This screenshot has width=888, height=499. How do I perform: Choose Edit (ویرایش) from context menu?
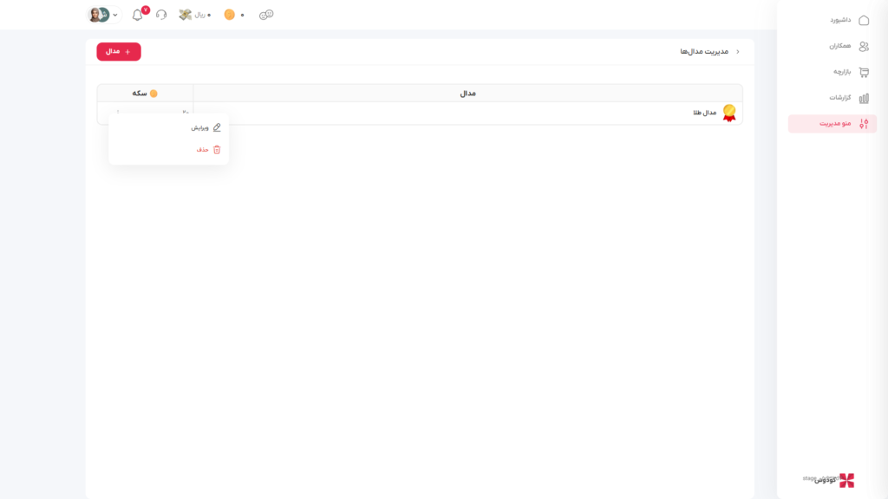pos(206,128)
